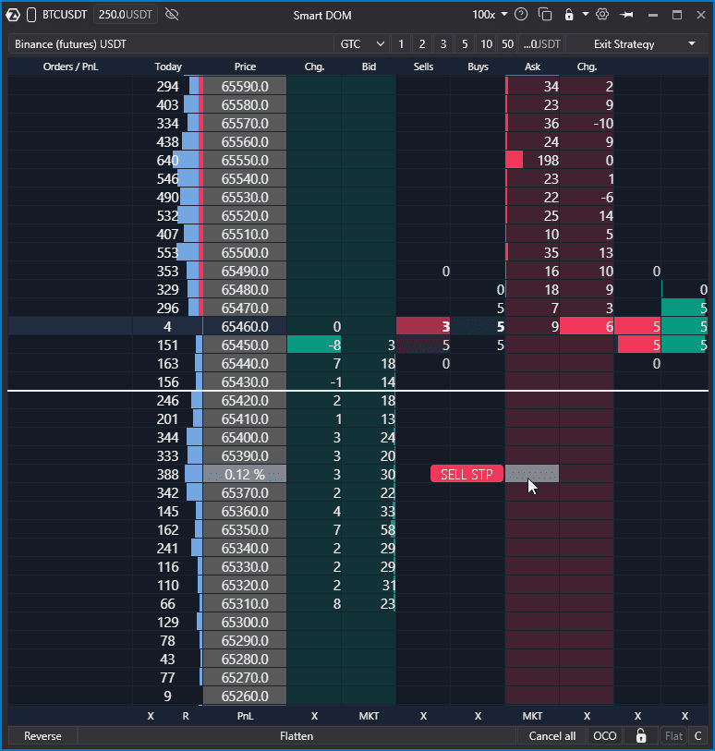Click the 250.0USDT quantity field

click(125, 15)
